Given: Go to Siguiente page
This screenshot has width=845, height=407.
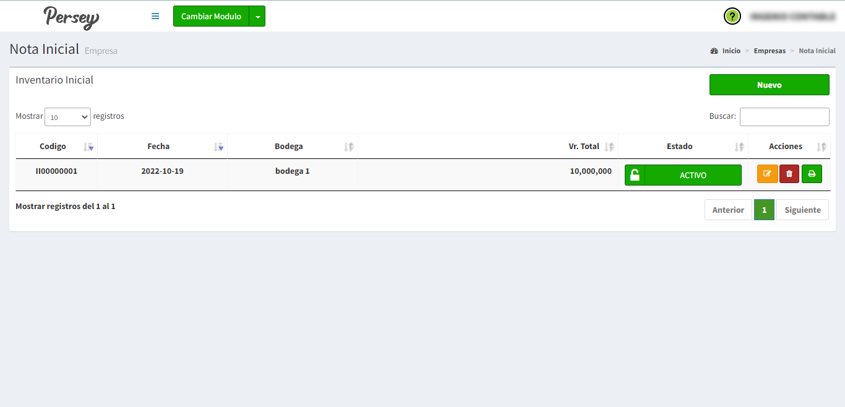Looking at the screenshot, I should pos(802,210).
